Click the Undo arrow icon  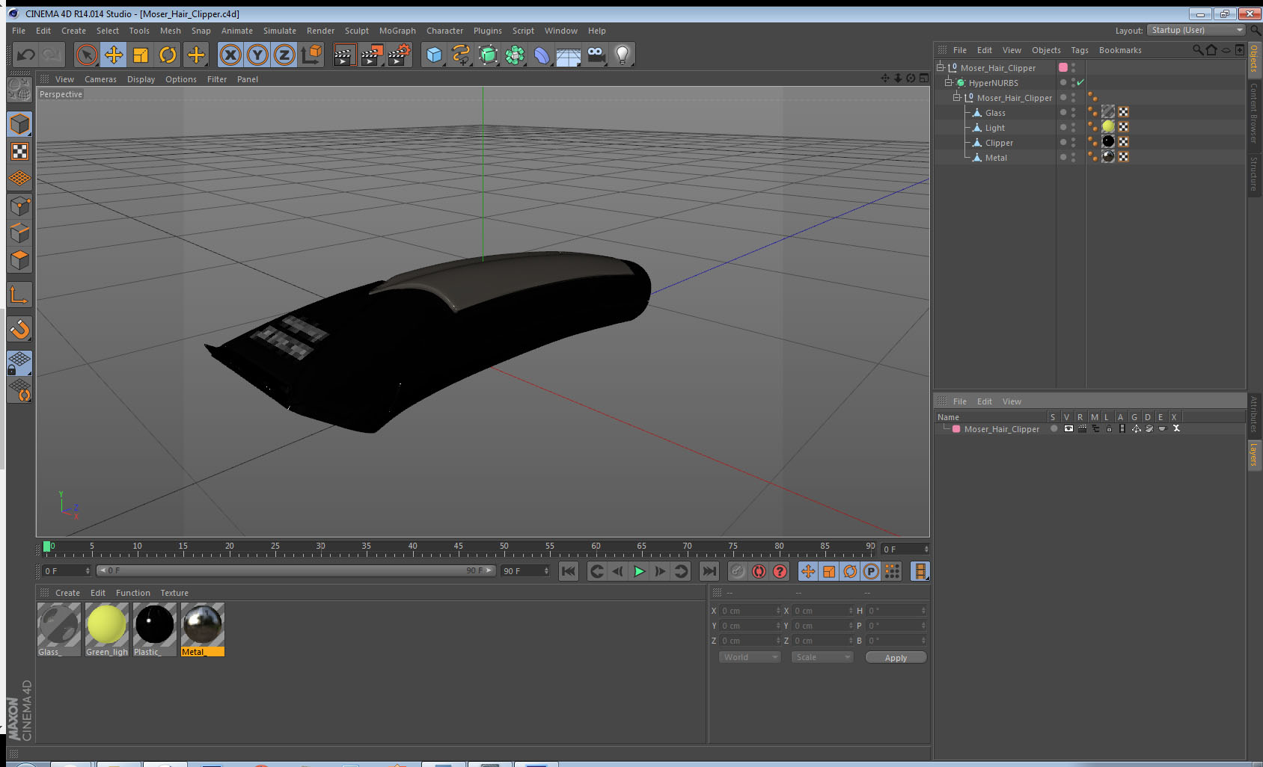click(26, 55)
